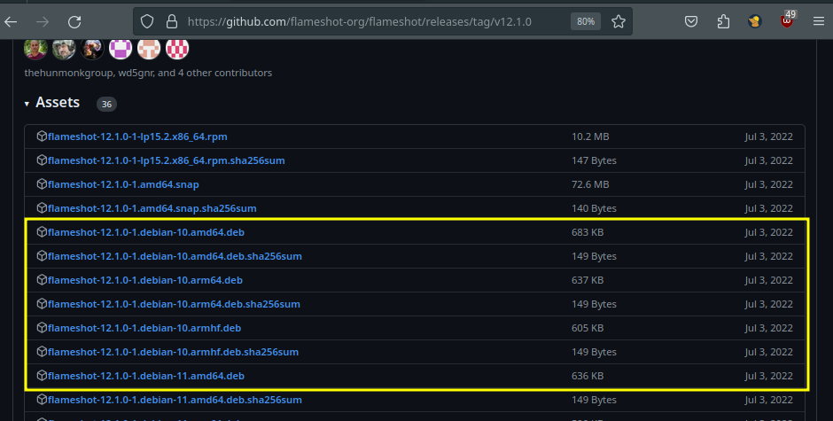Click the uBlock Origin icon with badge 49
The width and height of the screenshot is (833, 421).
(787, 21)
